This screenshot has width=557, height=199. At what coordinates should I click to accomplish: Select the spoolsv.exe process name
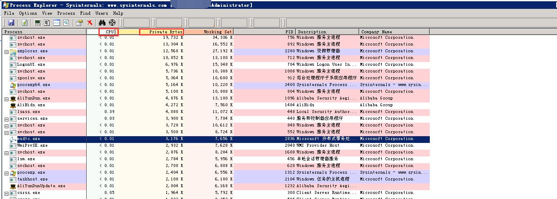[31, 78]
